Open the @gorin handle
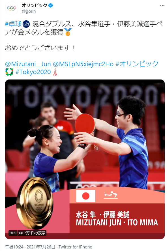 tap(29, 11)
